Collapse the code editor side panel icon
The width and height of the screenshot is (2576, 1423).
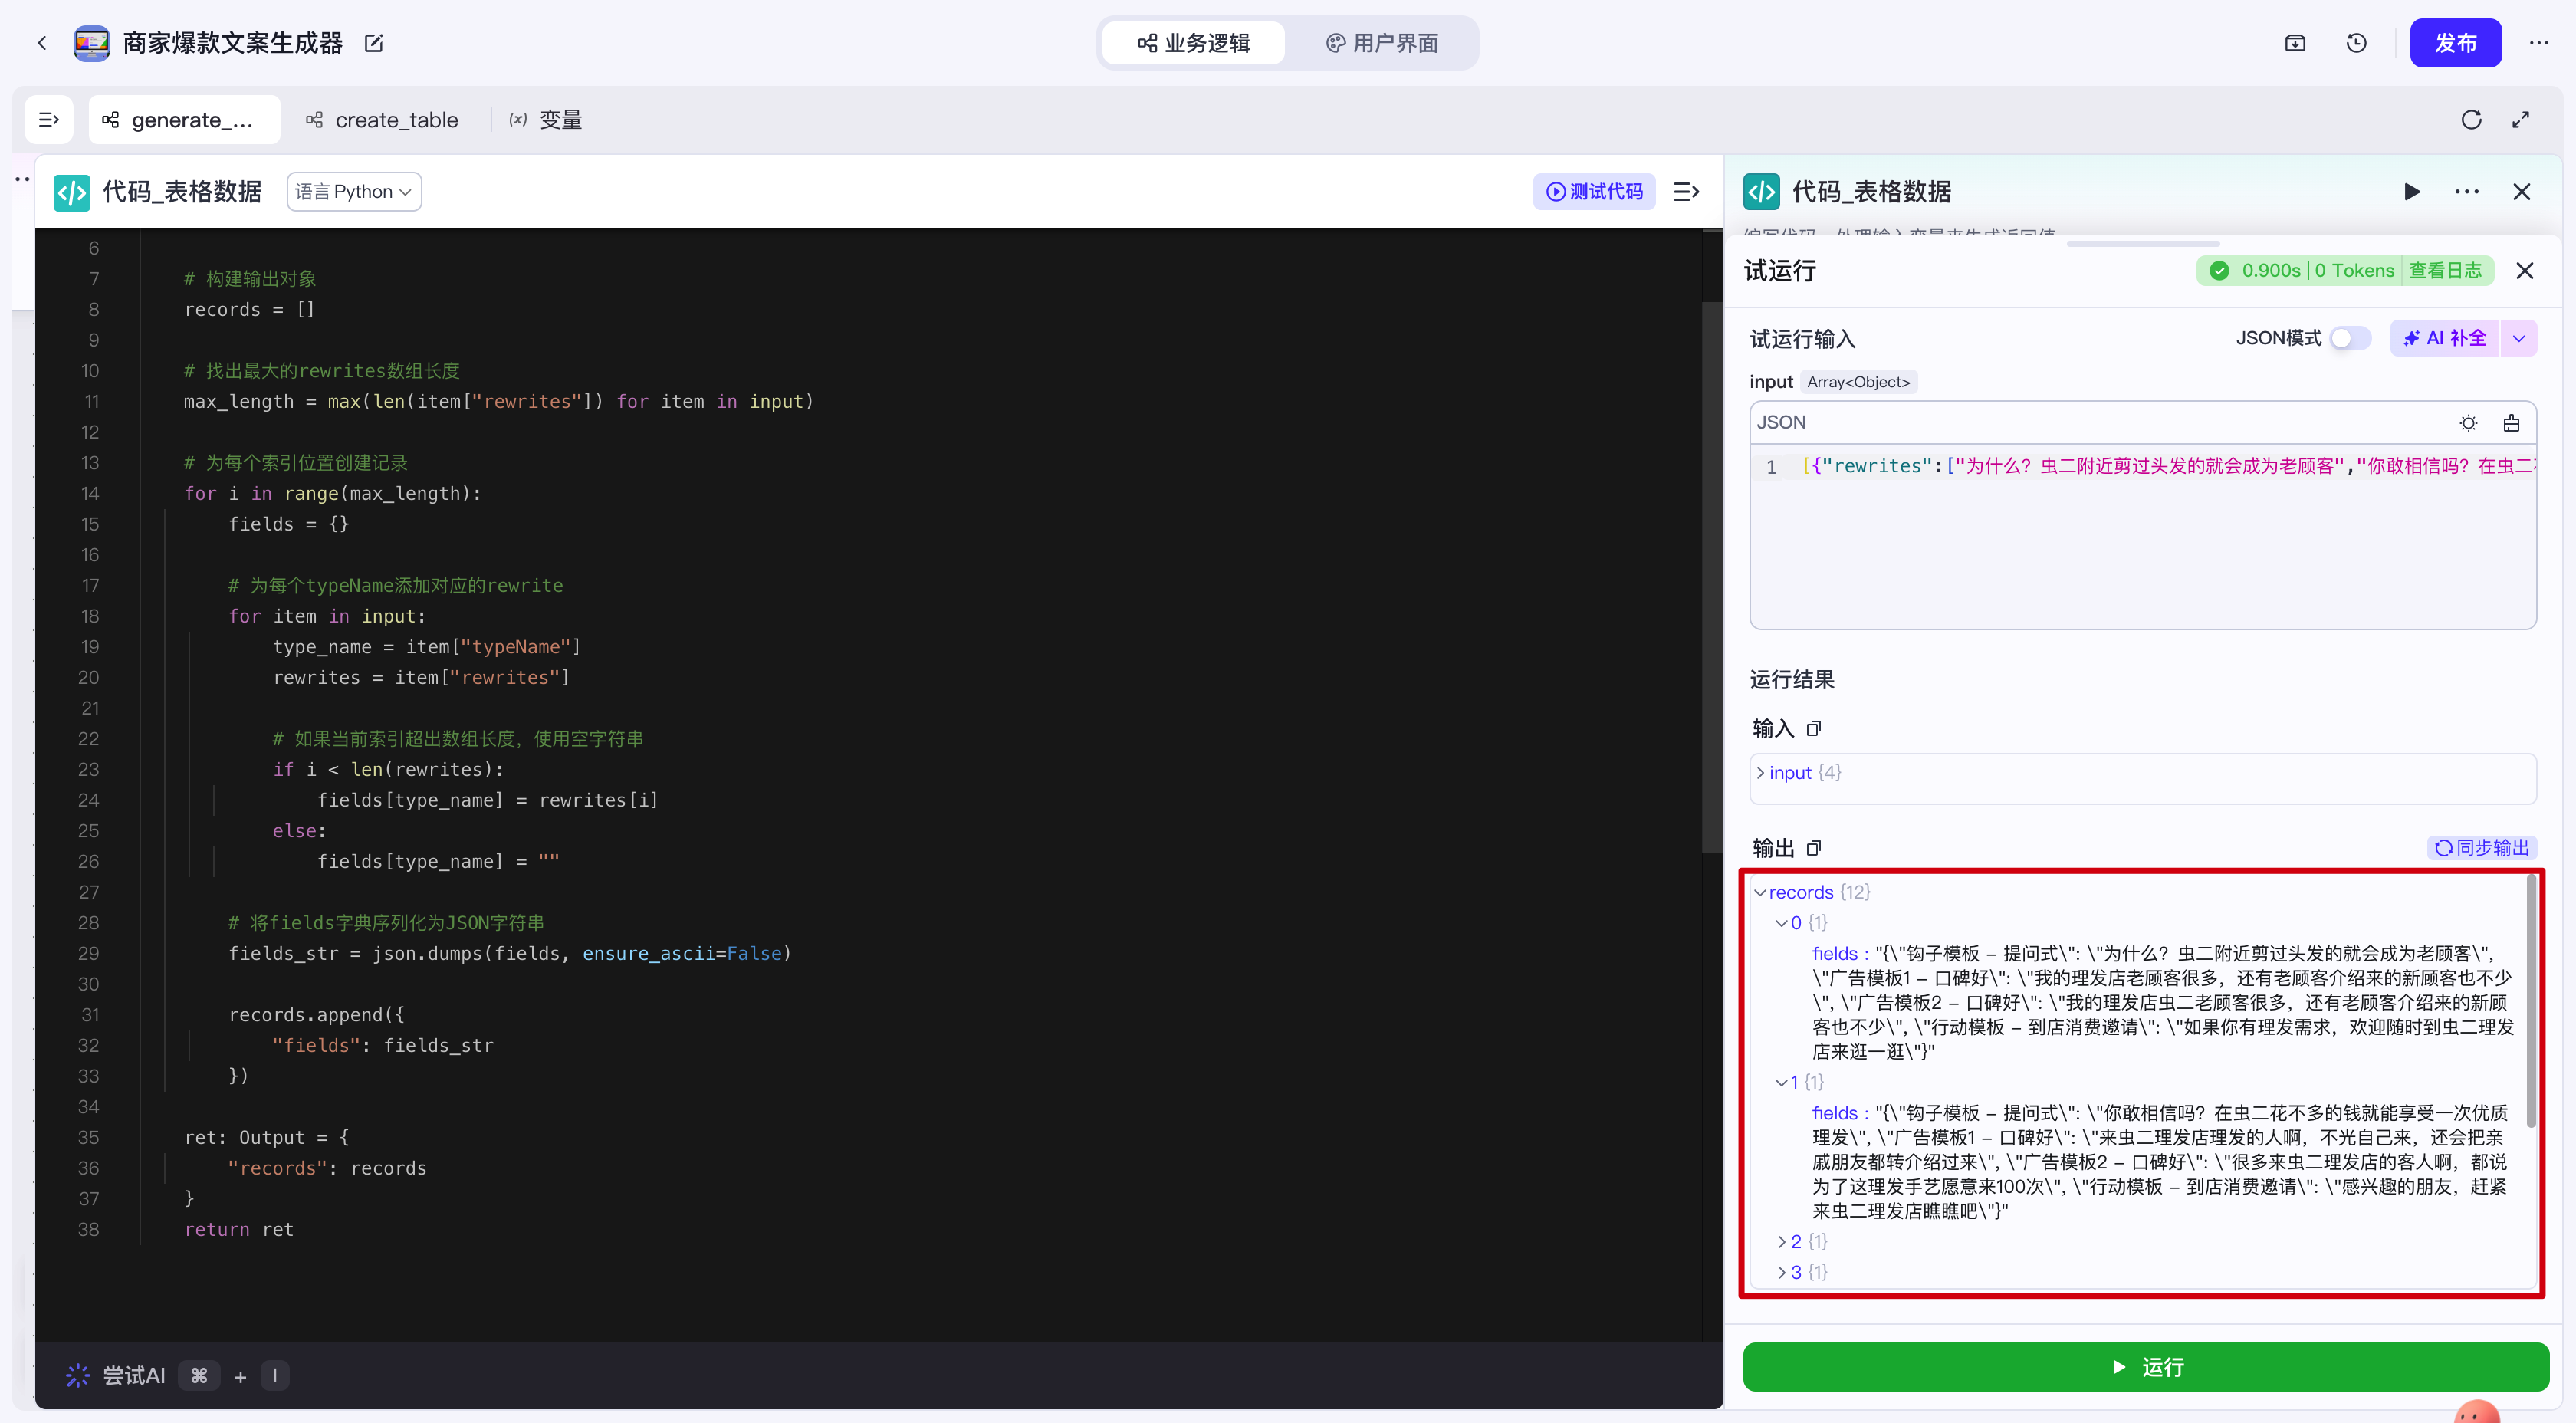[1686, 192]
